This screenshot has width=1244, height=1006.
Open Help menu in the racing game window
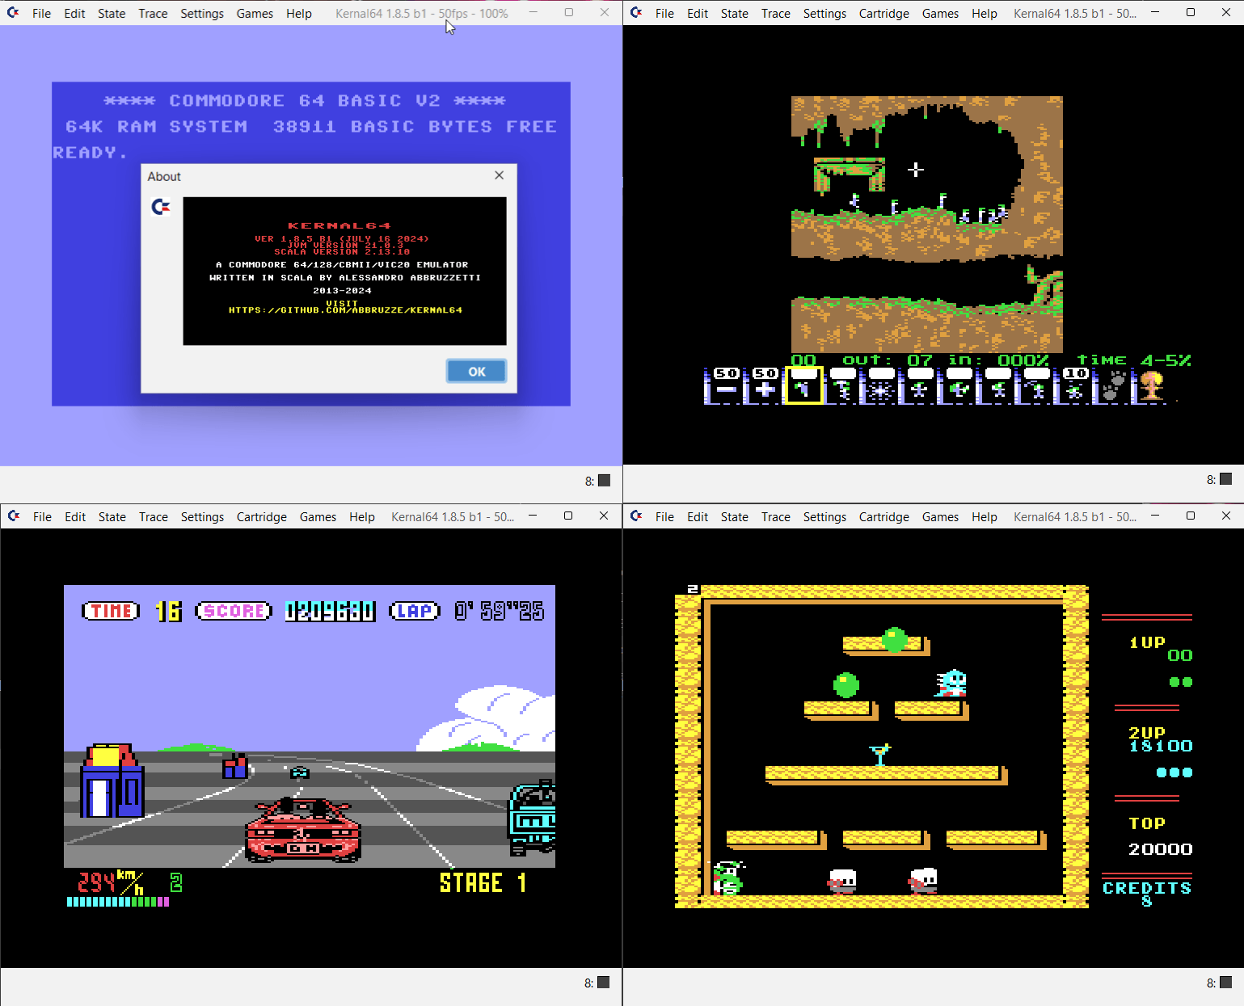[362, 517]
